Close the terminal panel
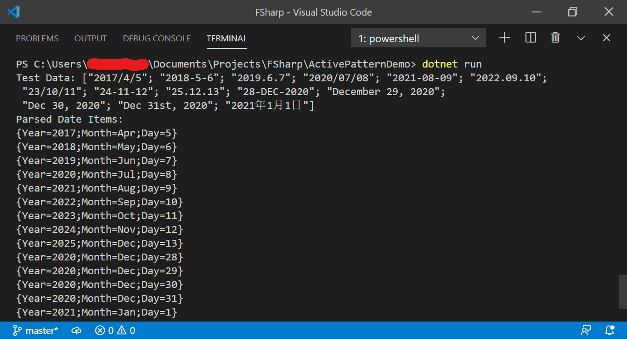627x339 pixels. coord(606,38)
